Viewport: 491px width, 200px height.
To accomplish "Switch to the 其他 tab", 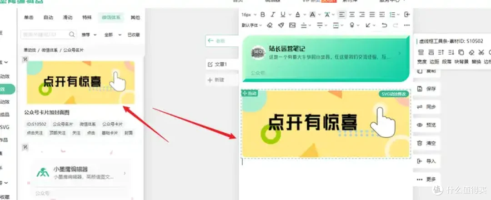I will [x=135, y=18].
